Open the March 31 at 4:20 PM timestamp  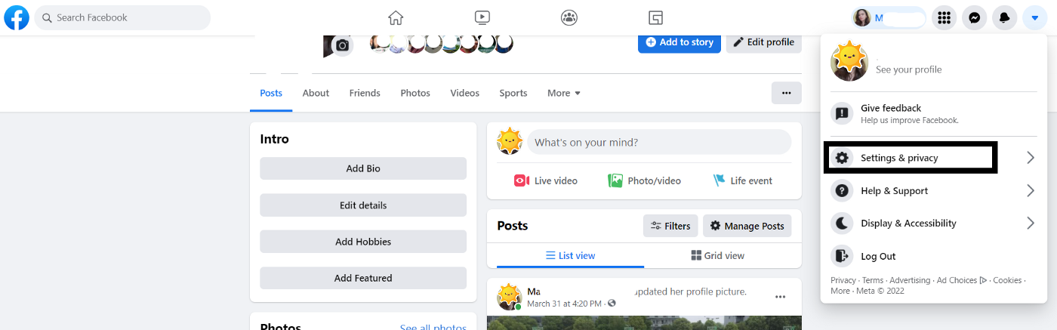(564, 304)
